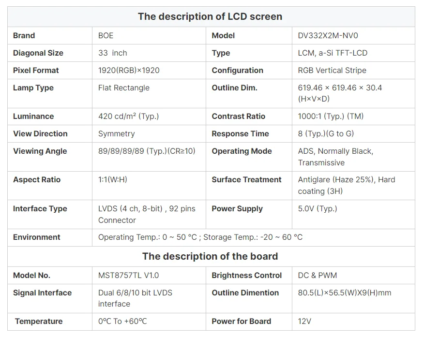Click the 1000:1 contrast ratio value
Image resolution: width=424 pixels, height=337 pixels.
331,116
